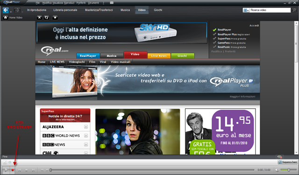Click Home in the page navigation bar
The height and width of the screenshot is (175, 299).
pyautogui.click(x=42, y=62)
